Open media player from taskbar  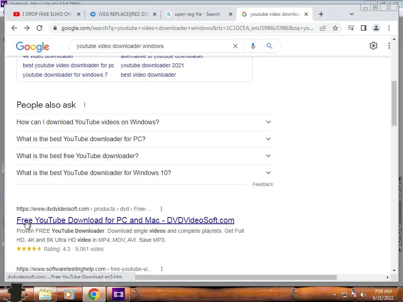click(x=68, y=294)
